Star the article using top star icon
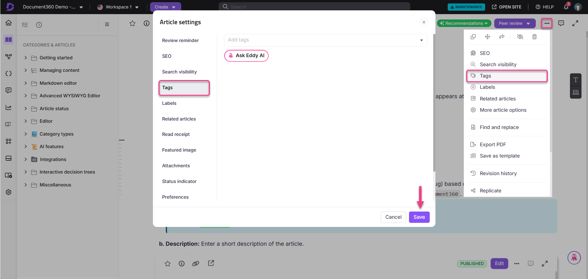Viewport: 588px width, 279px height. click(x=132, y=23)
